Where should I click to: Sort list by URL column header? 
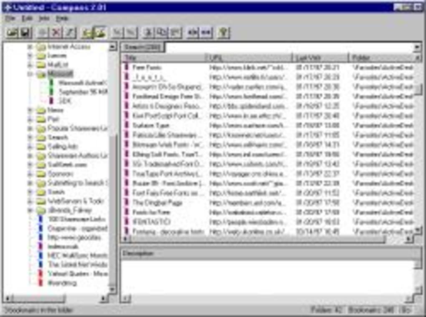coord(248,58)
